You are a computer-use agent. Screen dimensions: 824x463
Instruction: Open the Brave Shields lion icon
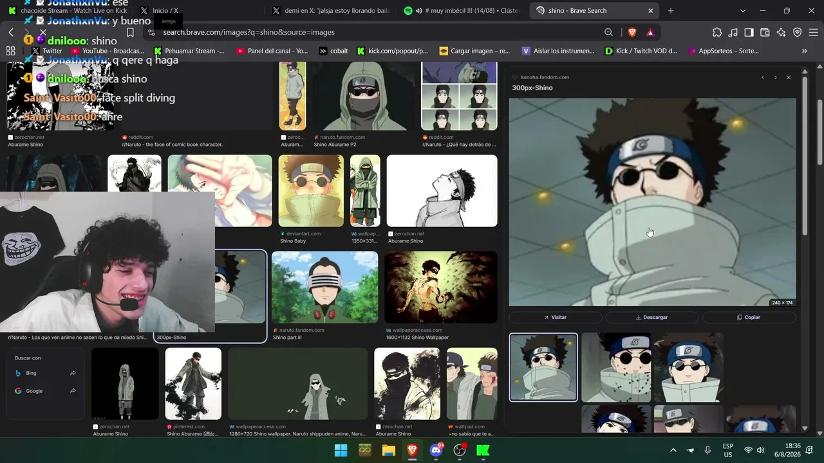pyautogui.click(x=632, y=32)
